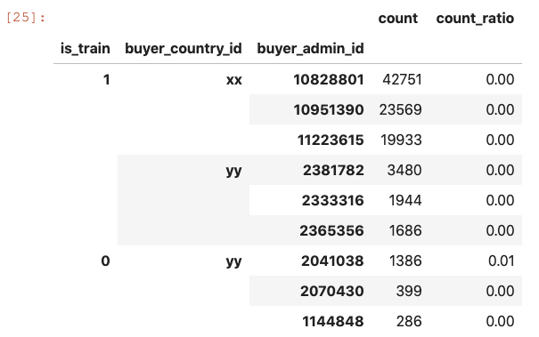Select the buyer_admin_id index header
539x337 pixels.
click(310, 48)
